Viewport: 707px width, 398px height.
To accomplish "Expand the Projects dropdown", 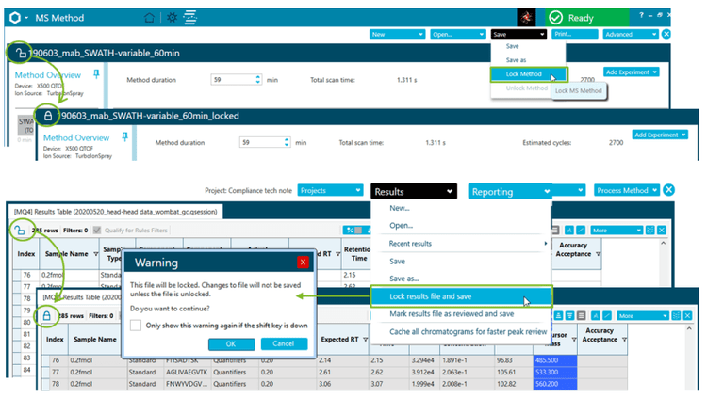I will 329,190.
